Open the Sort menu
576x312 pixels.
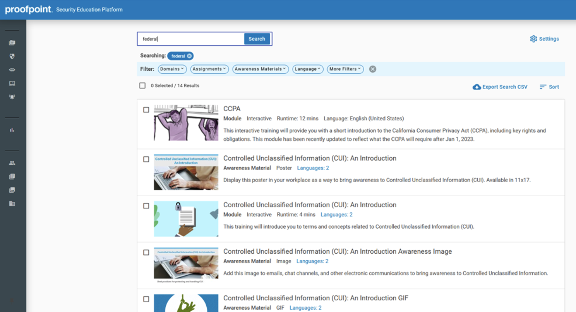tap(549, 87)
